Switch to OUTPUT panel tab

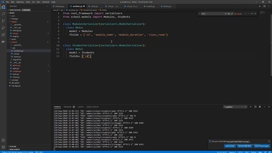(x=81, y=107)
